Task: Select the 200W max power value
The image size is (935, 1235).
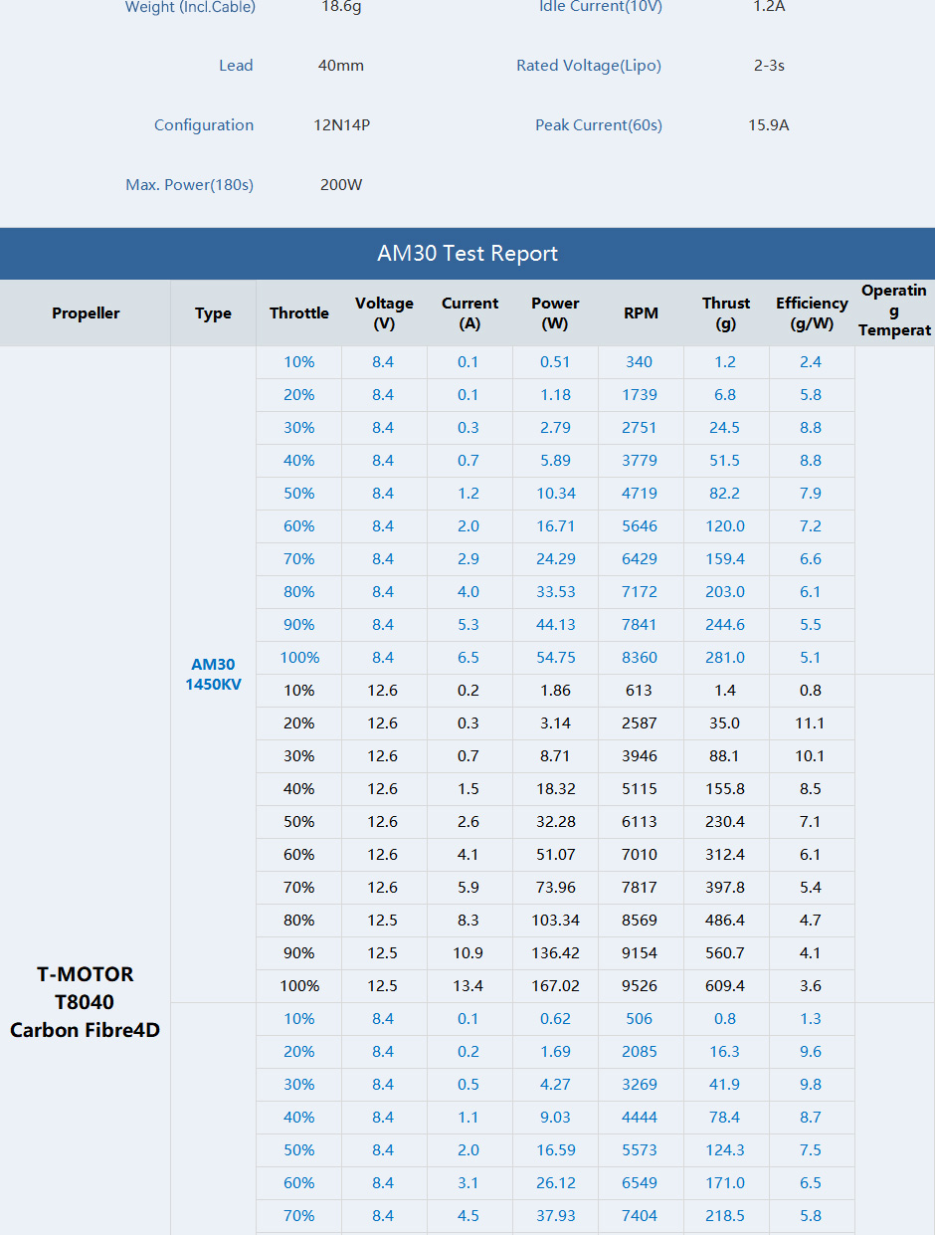Action: (x=341, y=185)
